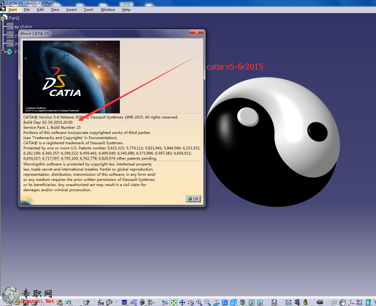
Task: Open Isometric View cube icon
Action: [233, 302]
